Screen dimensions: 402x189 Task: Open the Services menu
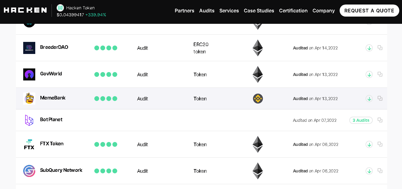tap(229, 11)
